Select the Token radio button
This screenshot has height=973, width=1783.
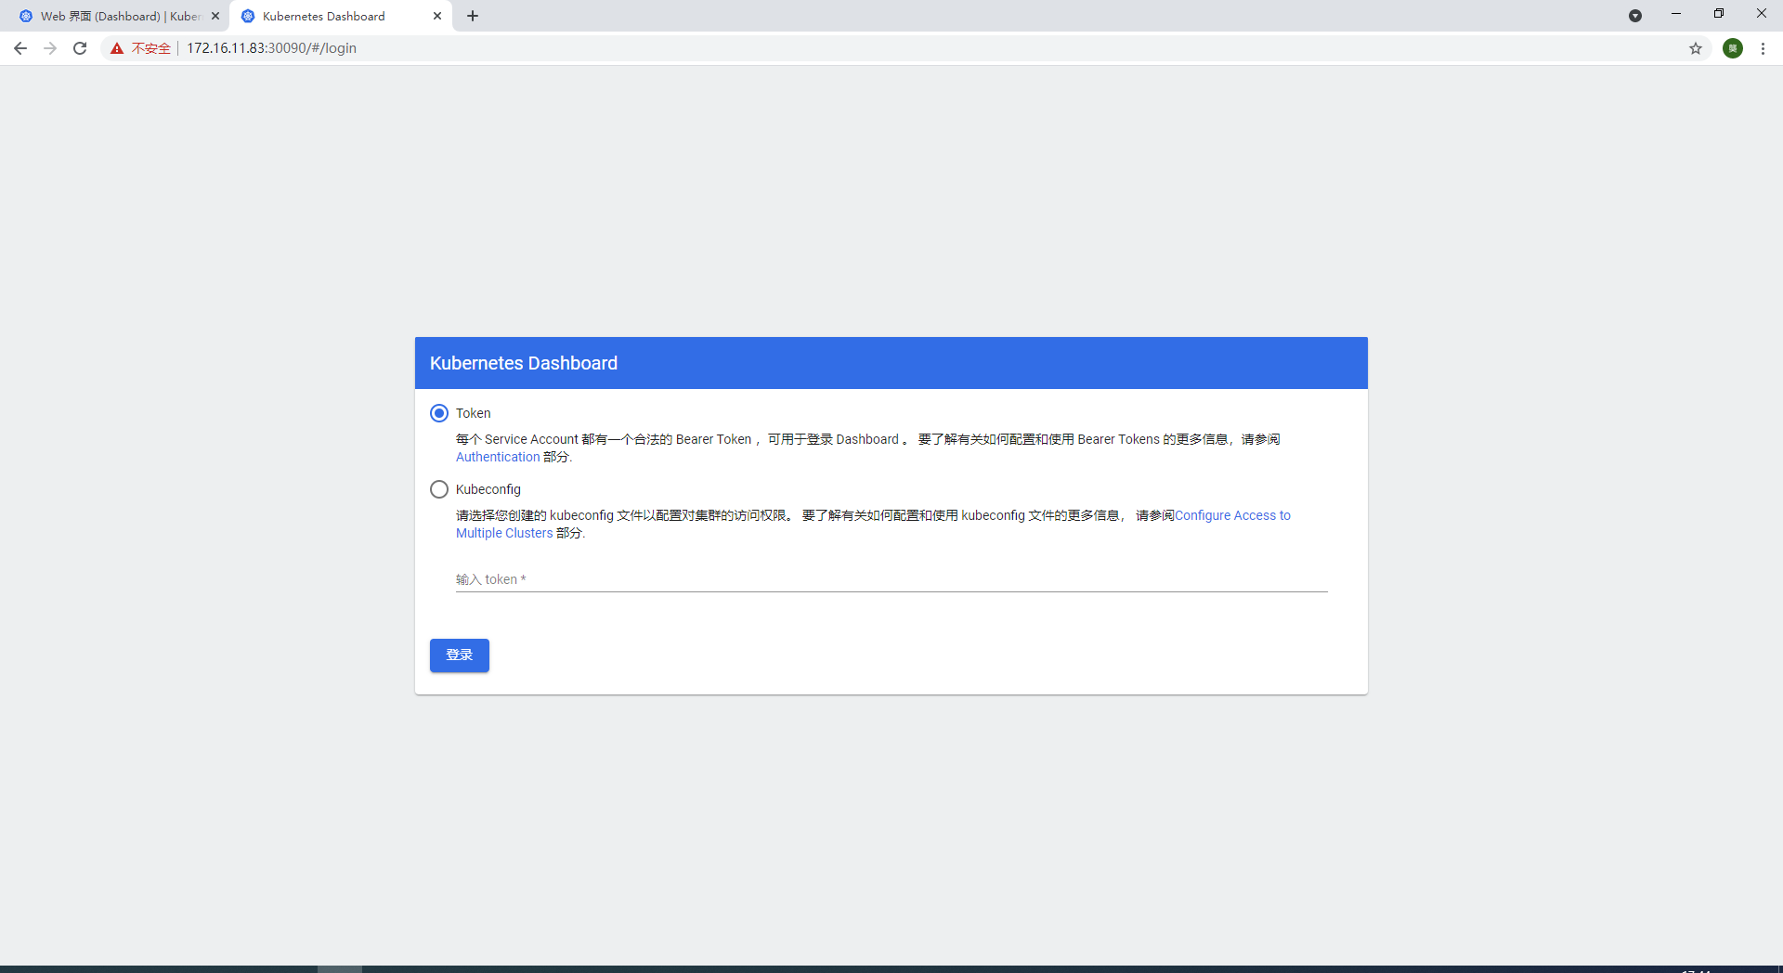pos(439,413)
